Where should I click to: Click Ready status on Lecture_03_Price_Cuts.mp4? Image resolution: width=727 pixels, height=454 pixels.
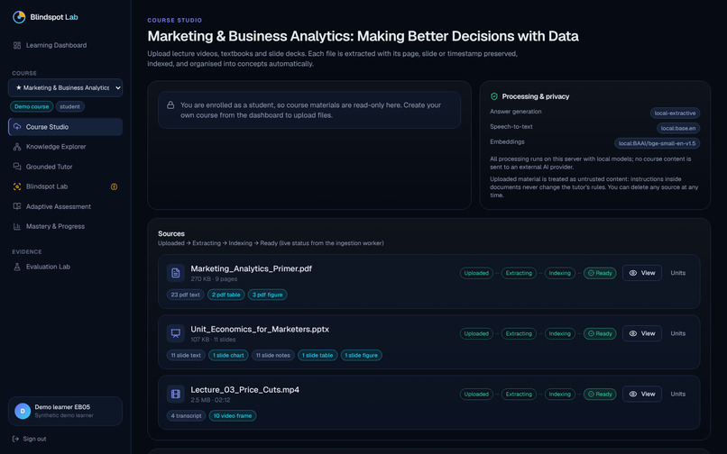click(600, 395)
